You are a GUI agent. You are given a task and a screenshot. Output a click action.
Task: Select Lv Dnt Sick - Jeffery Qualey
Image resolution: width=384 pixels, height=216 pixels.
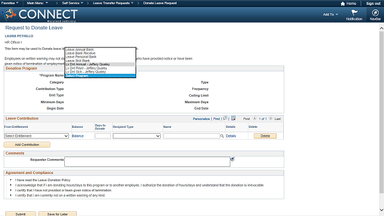pyautogui.click(x=100, y=72)
